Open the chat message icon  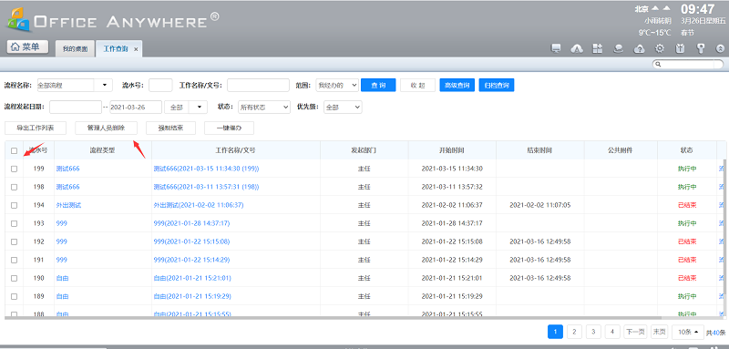(619, 49)
